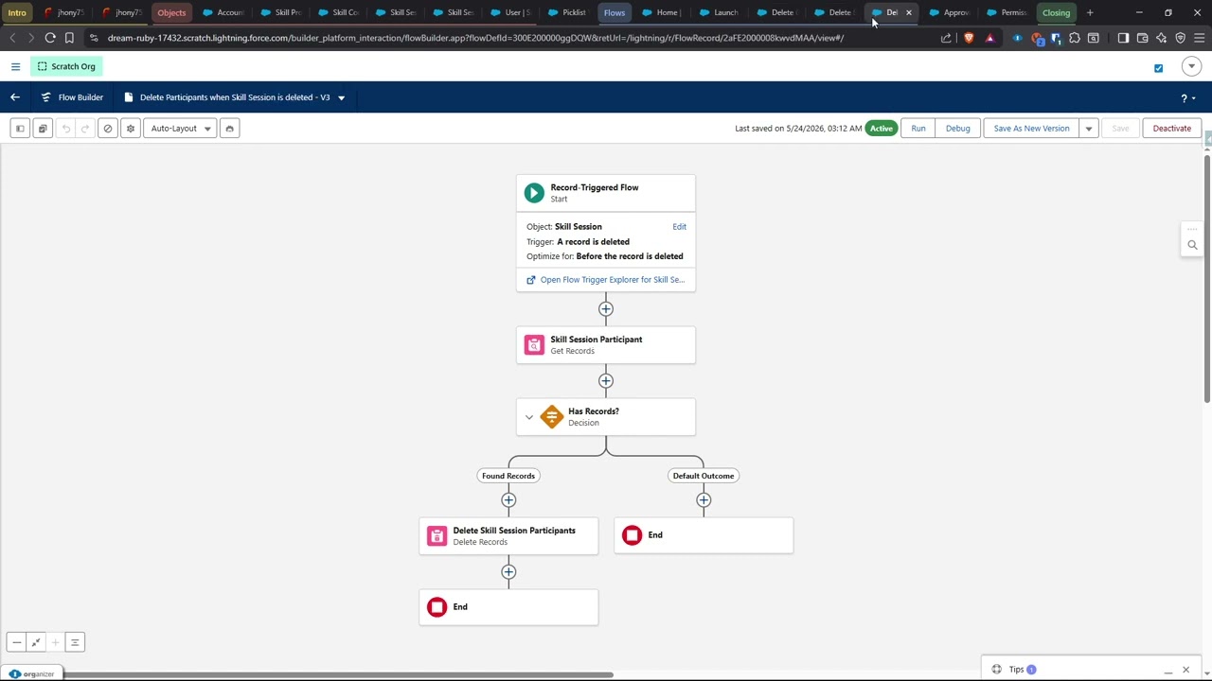Click the Organizer badge at bottom left
Viewport: 1212px width, 681px height.
coord(31,674)
